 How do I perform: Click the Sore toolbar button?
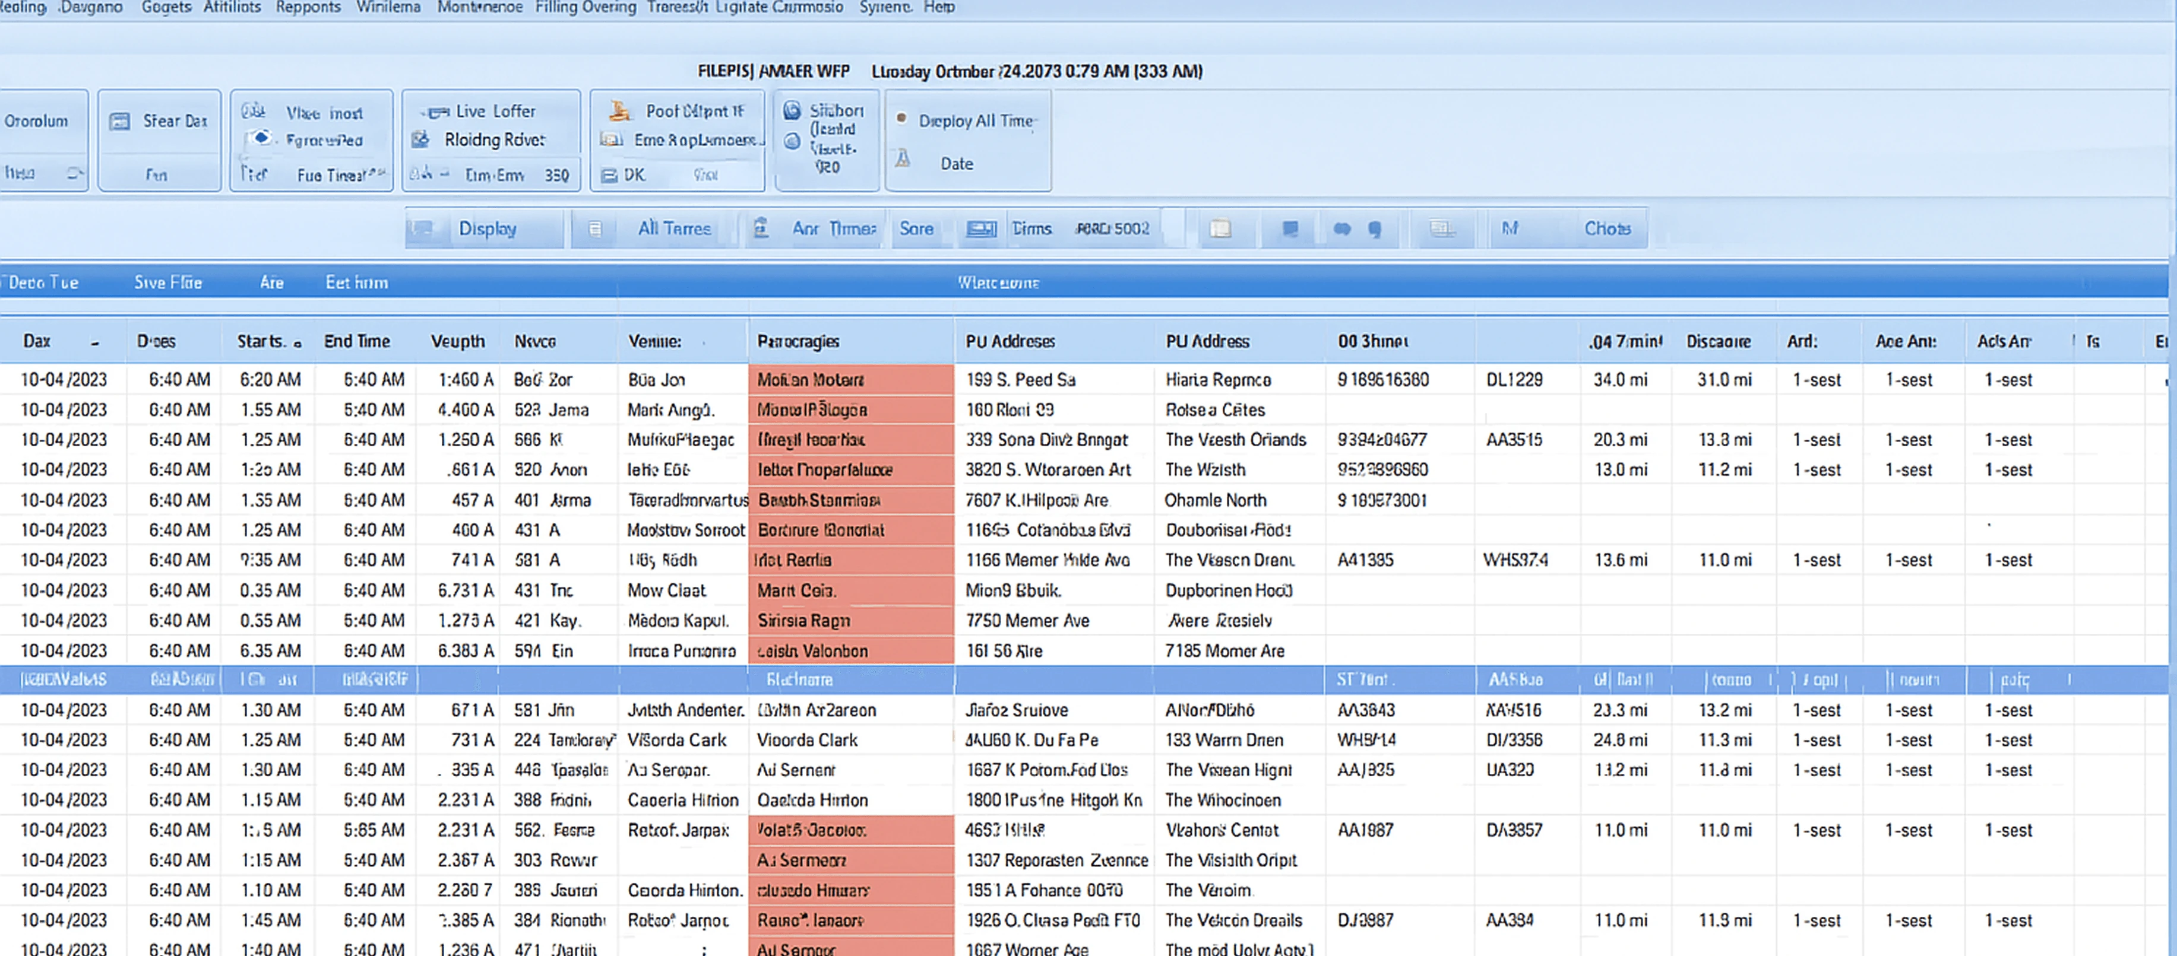click(x=916, y=228)
